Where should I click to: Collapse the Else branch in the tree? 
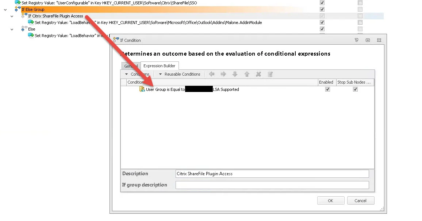tap(12, 29)
